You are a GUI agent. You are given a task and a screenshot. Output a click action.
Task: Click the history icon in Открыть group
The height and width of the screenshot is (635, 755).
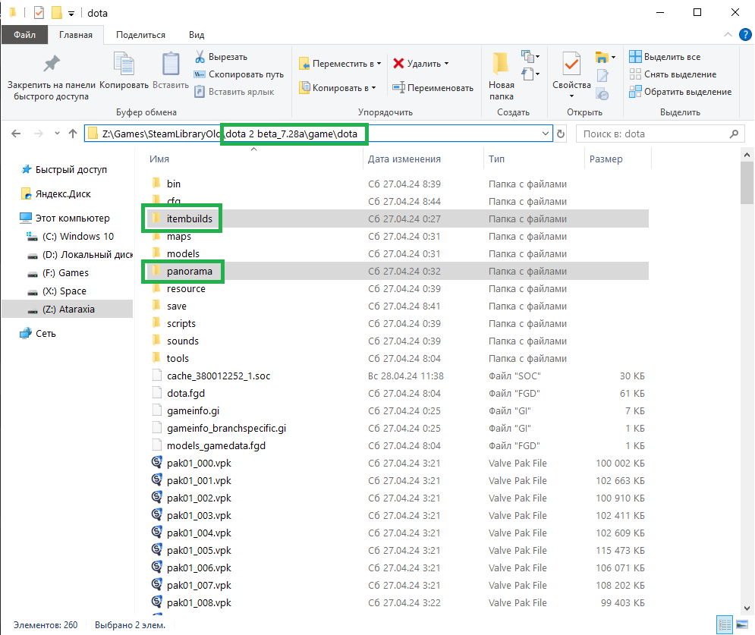tap(602, 94)
